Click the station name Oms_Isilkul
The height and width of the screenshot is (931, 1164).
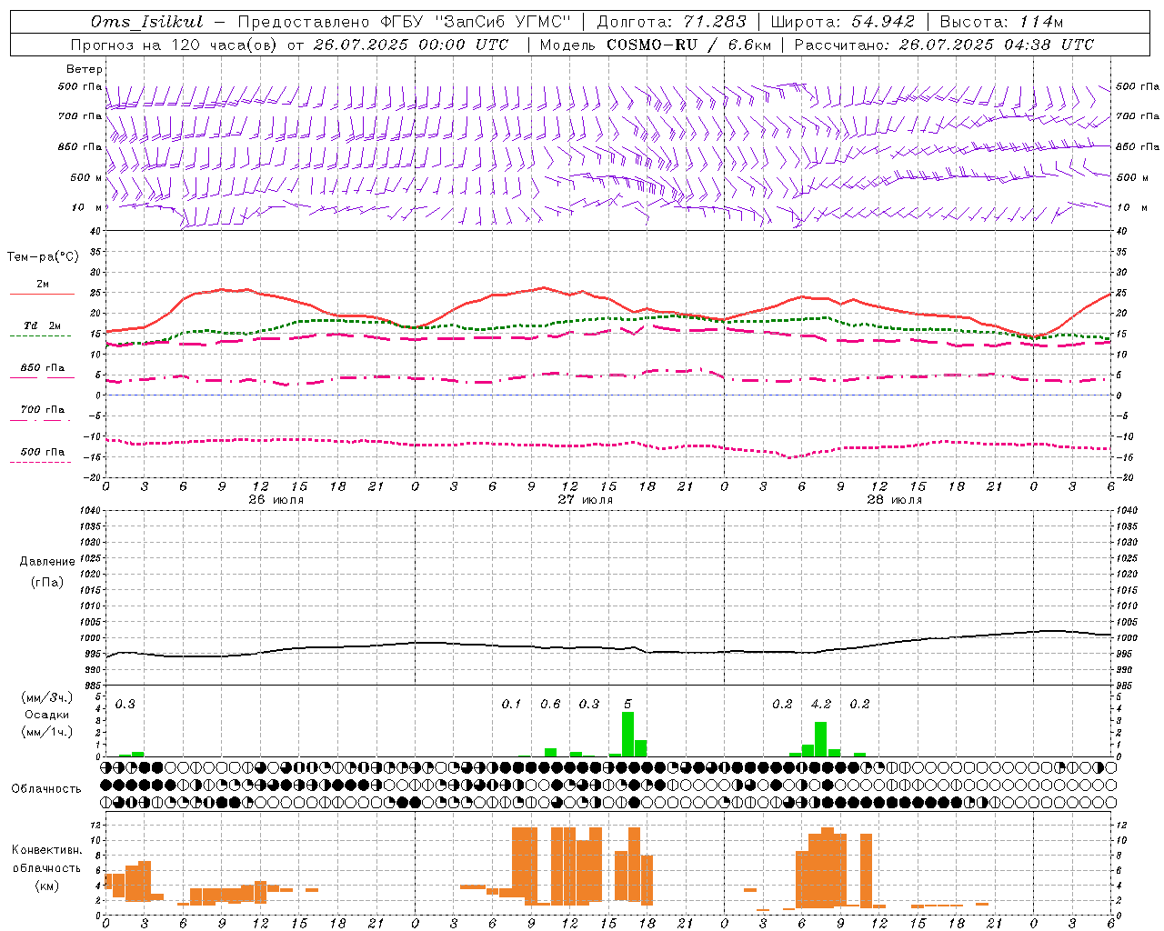(x=146, y=22)
